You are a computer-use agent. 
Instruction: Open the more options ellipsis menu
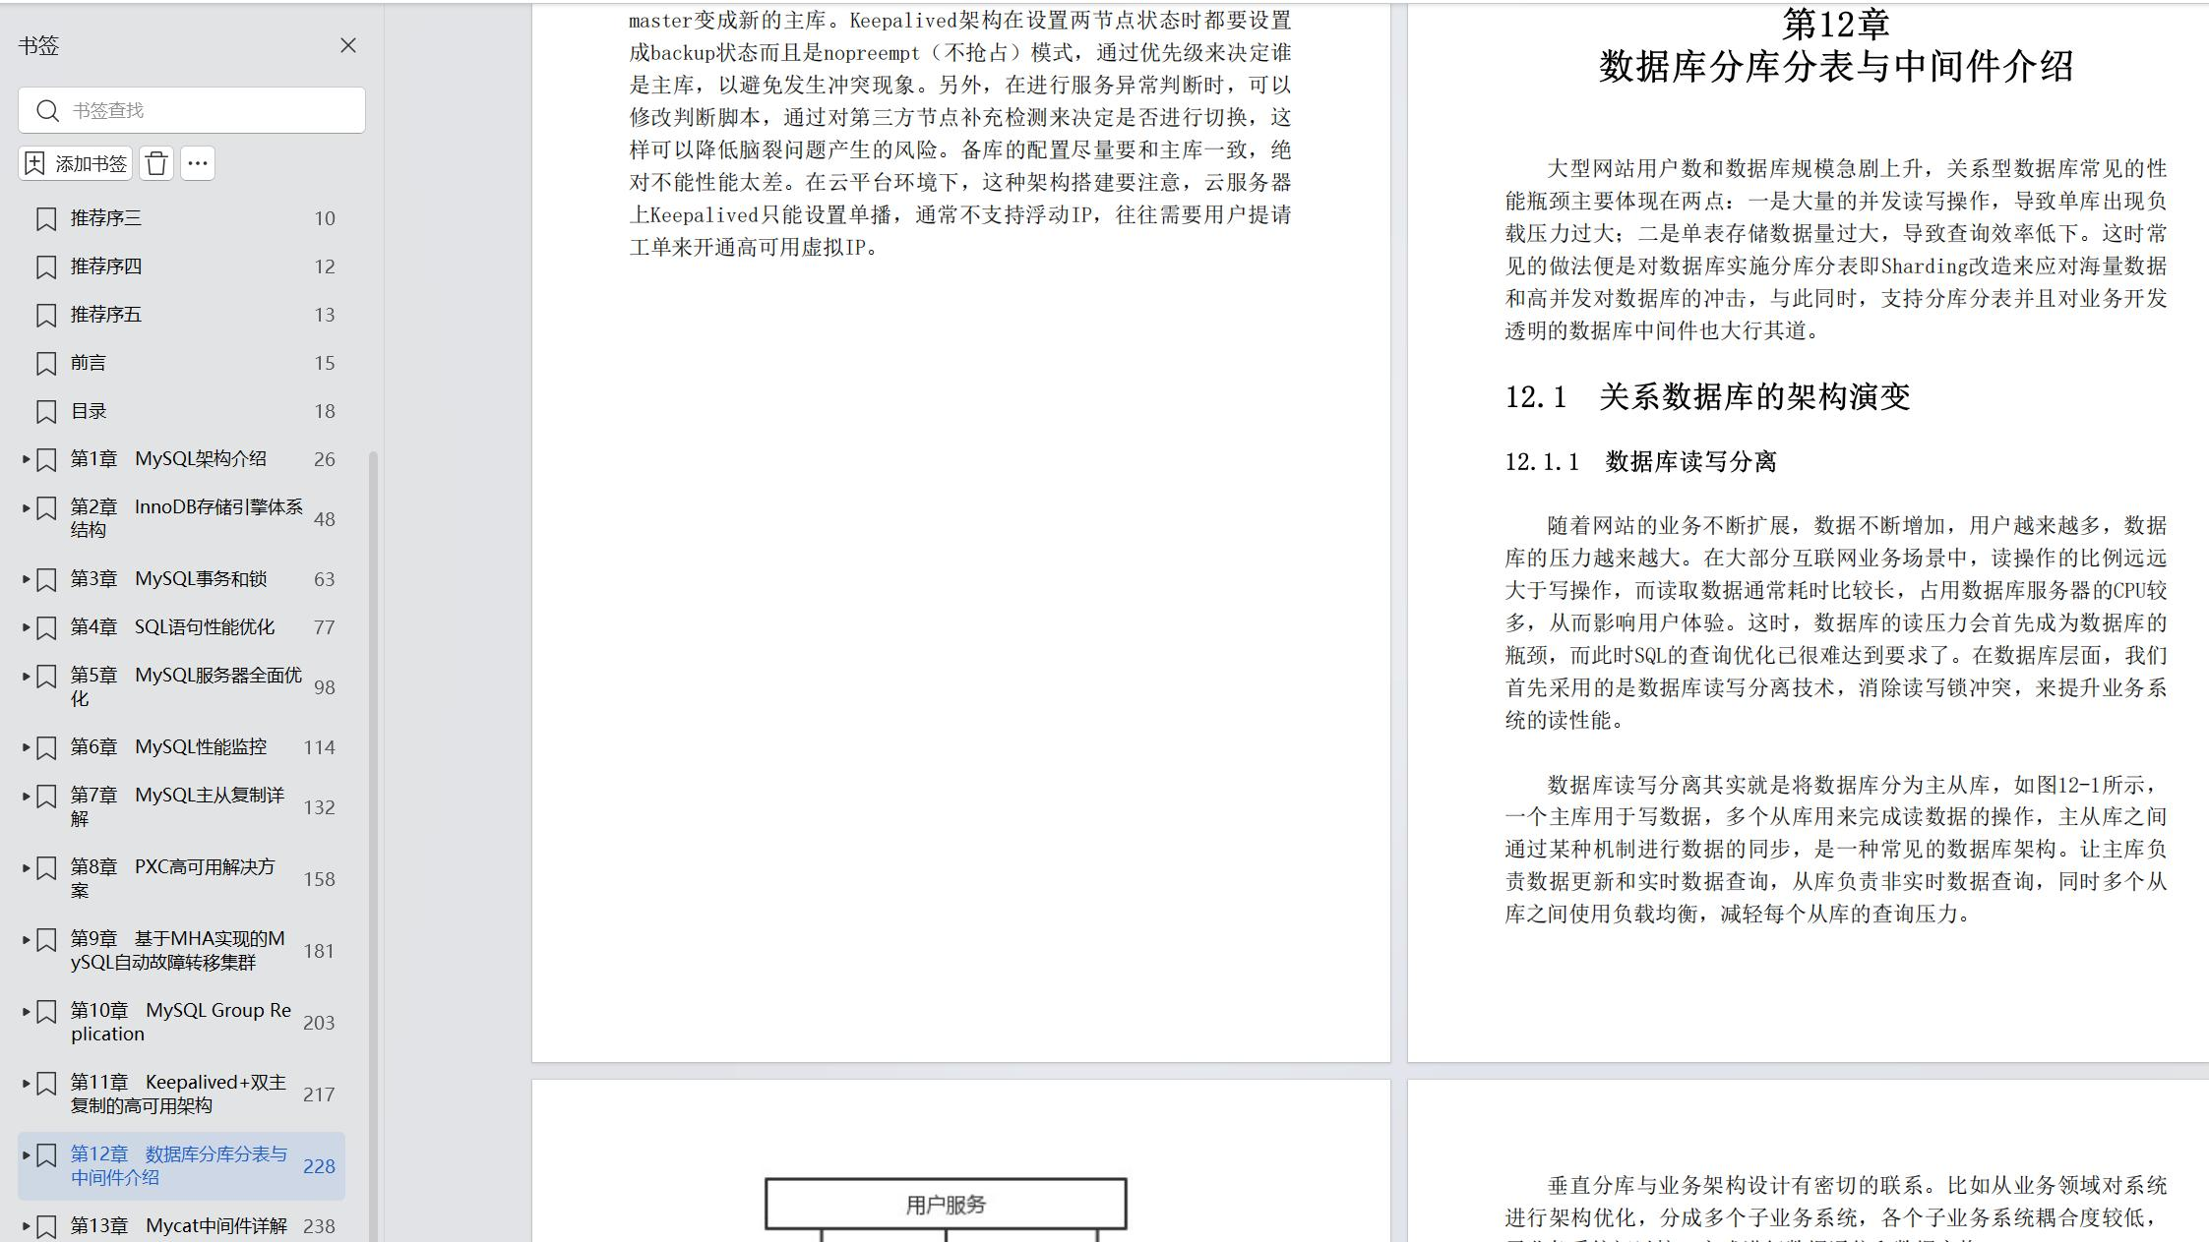198,163
